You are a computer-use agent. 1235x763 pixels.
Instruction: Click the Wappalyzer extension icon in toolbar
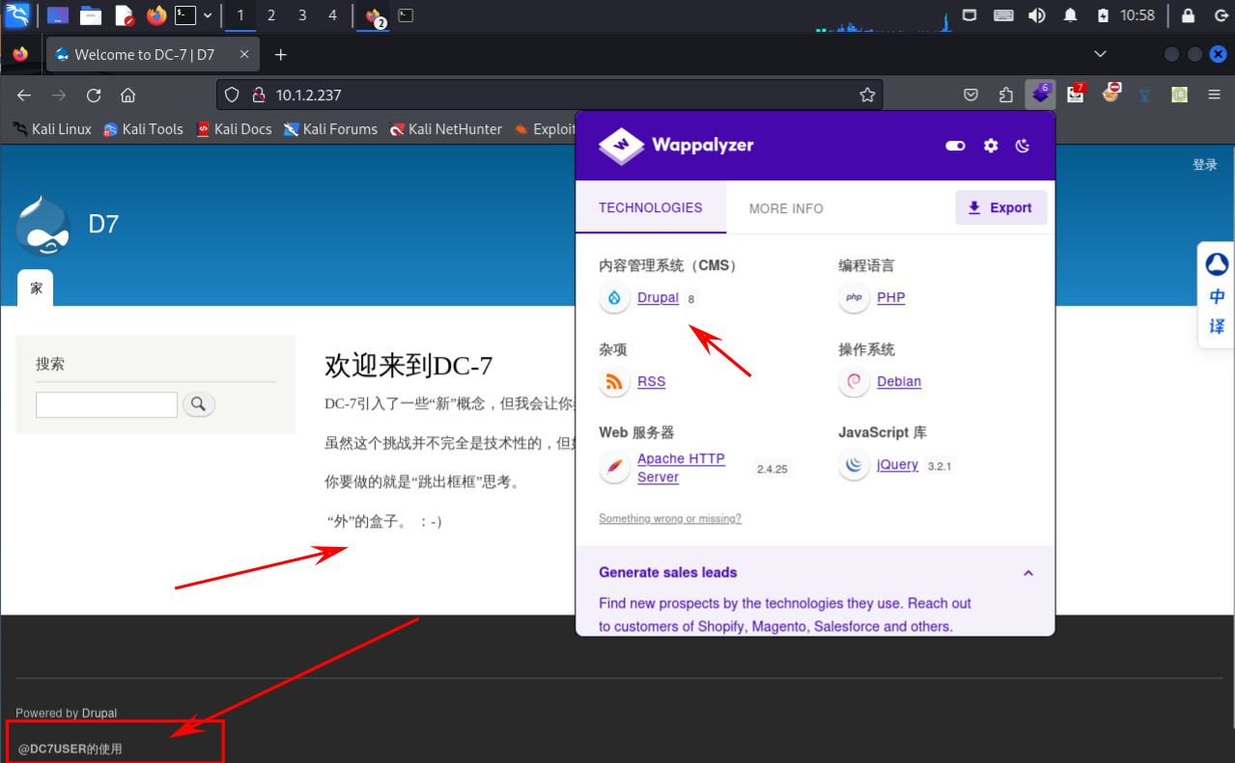pos(1040,95)
